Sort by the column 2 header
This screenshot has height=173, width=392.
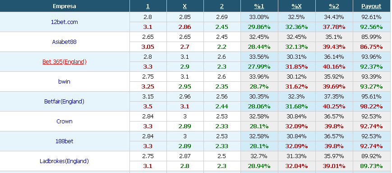tap(222, 6)
